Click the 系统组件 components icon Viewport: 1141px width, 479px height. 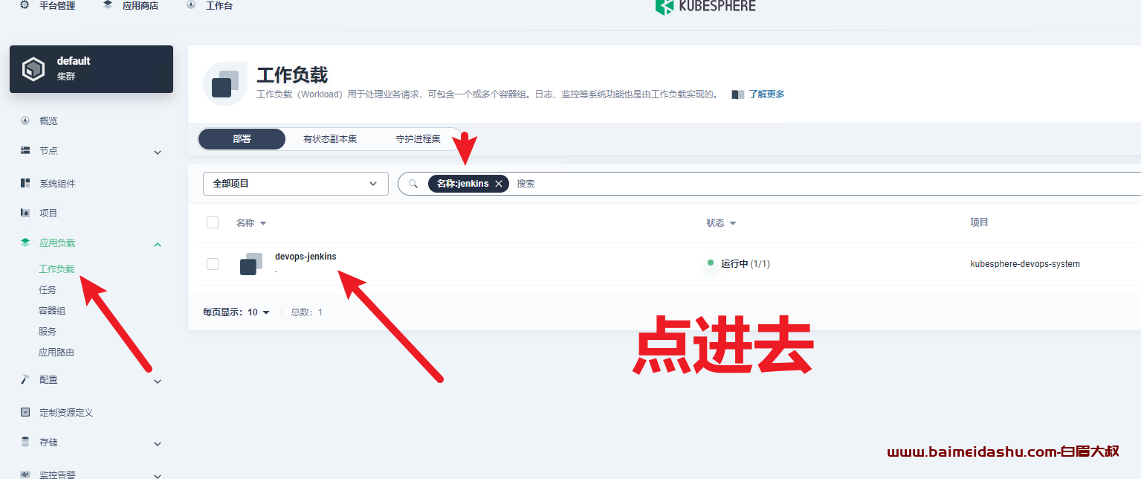[x=25, y=183]
